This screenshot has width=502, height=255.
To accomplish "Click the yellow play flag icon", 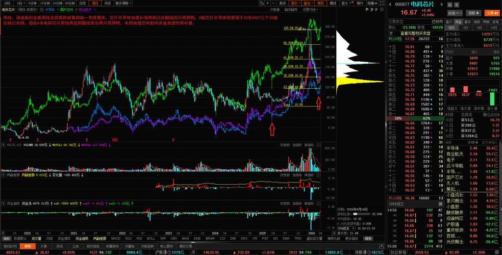I will point(367,10).
